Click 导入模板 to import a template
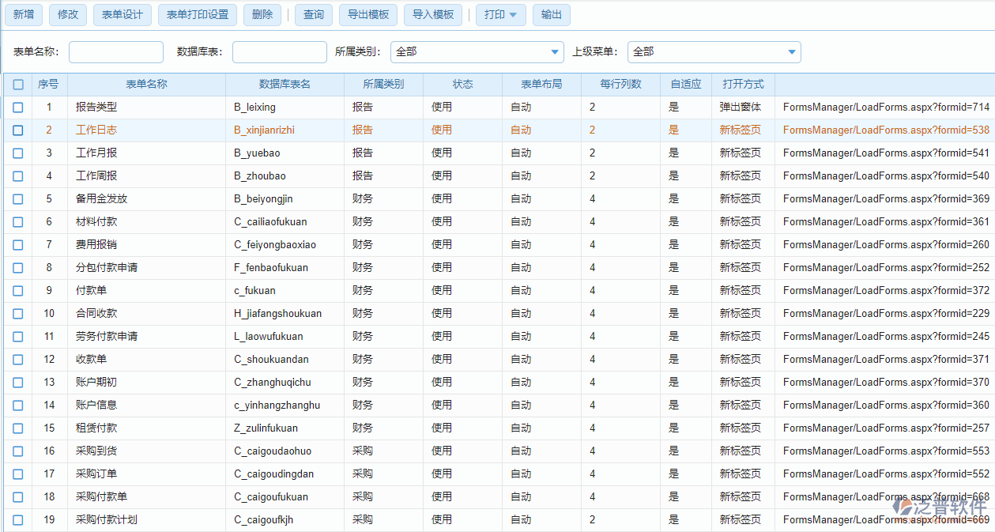Viewport: 995px width, 532px height. pos(432,14)
